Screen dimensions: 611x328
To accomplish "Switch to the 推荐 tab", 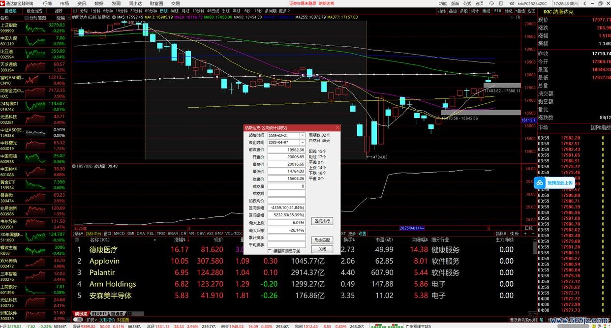I will pyautogui.click(x=59, y=10).
